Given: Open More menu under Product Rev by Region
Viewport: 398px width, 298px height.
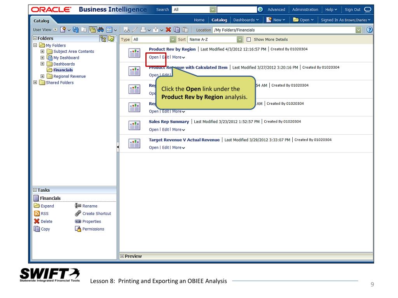Looking at the screenshot, I should tap(178, 57).
